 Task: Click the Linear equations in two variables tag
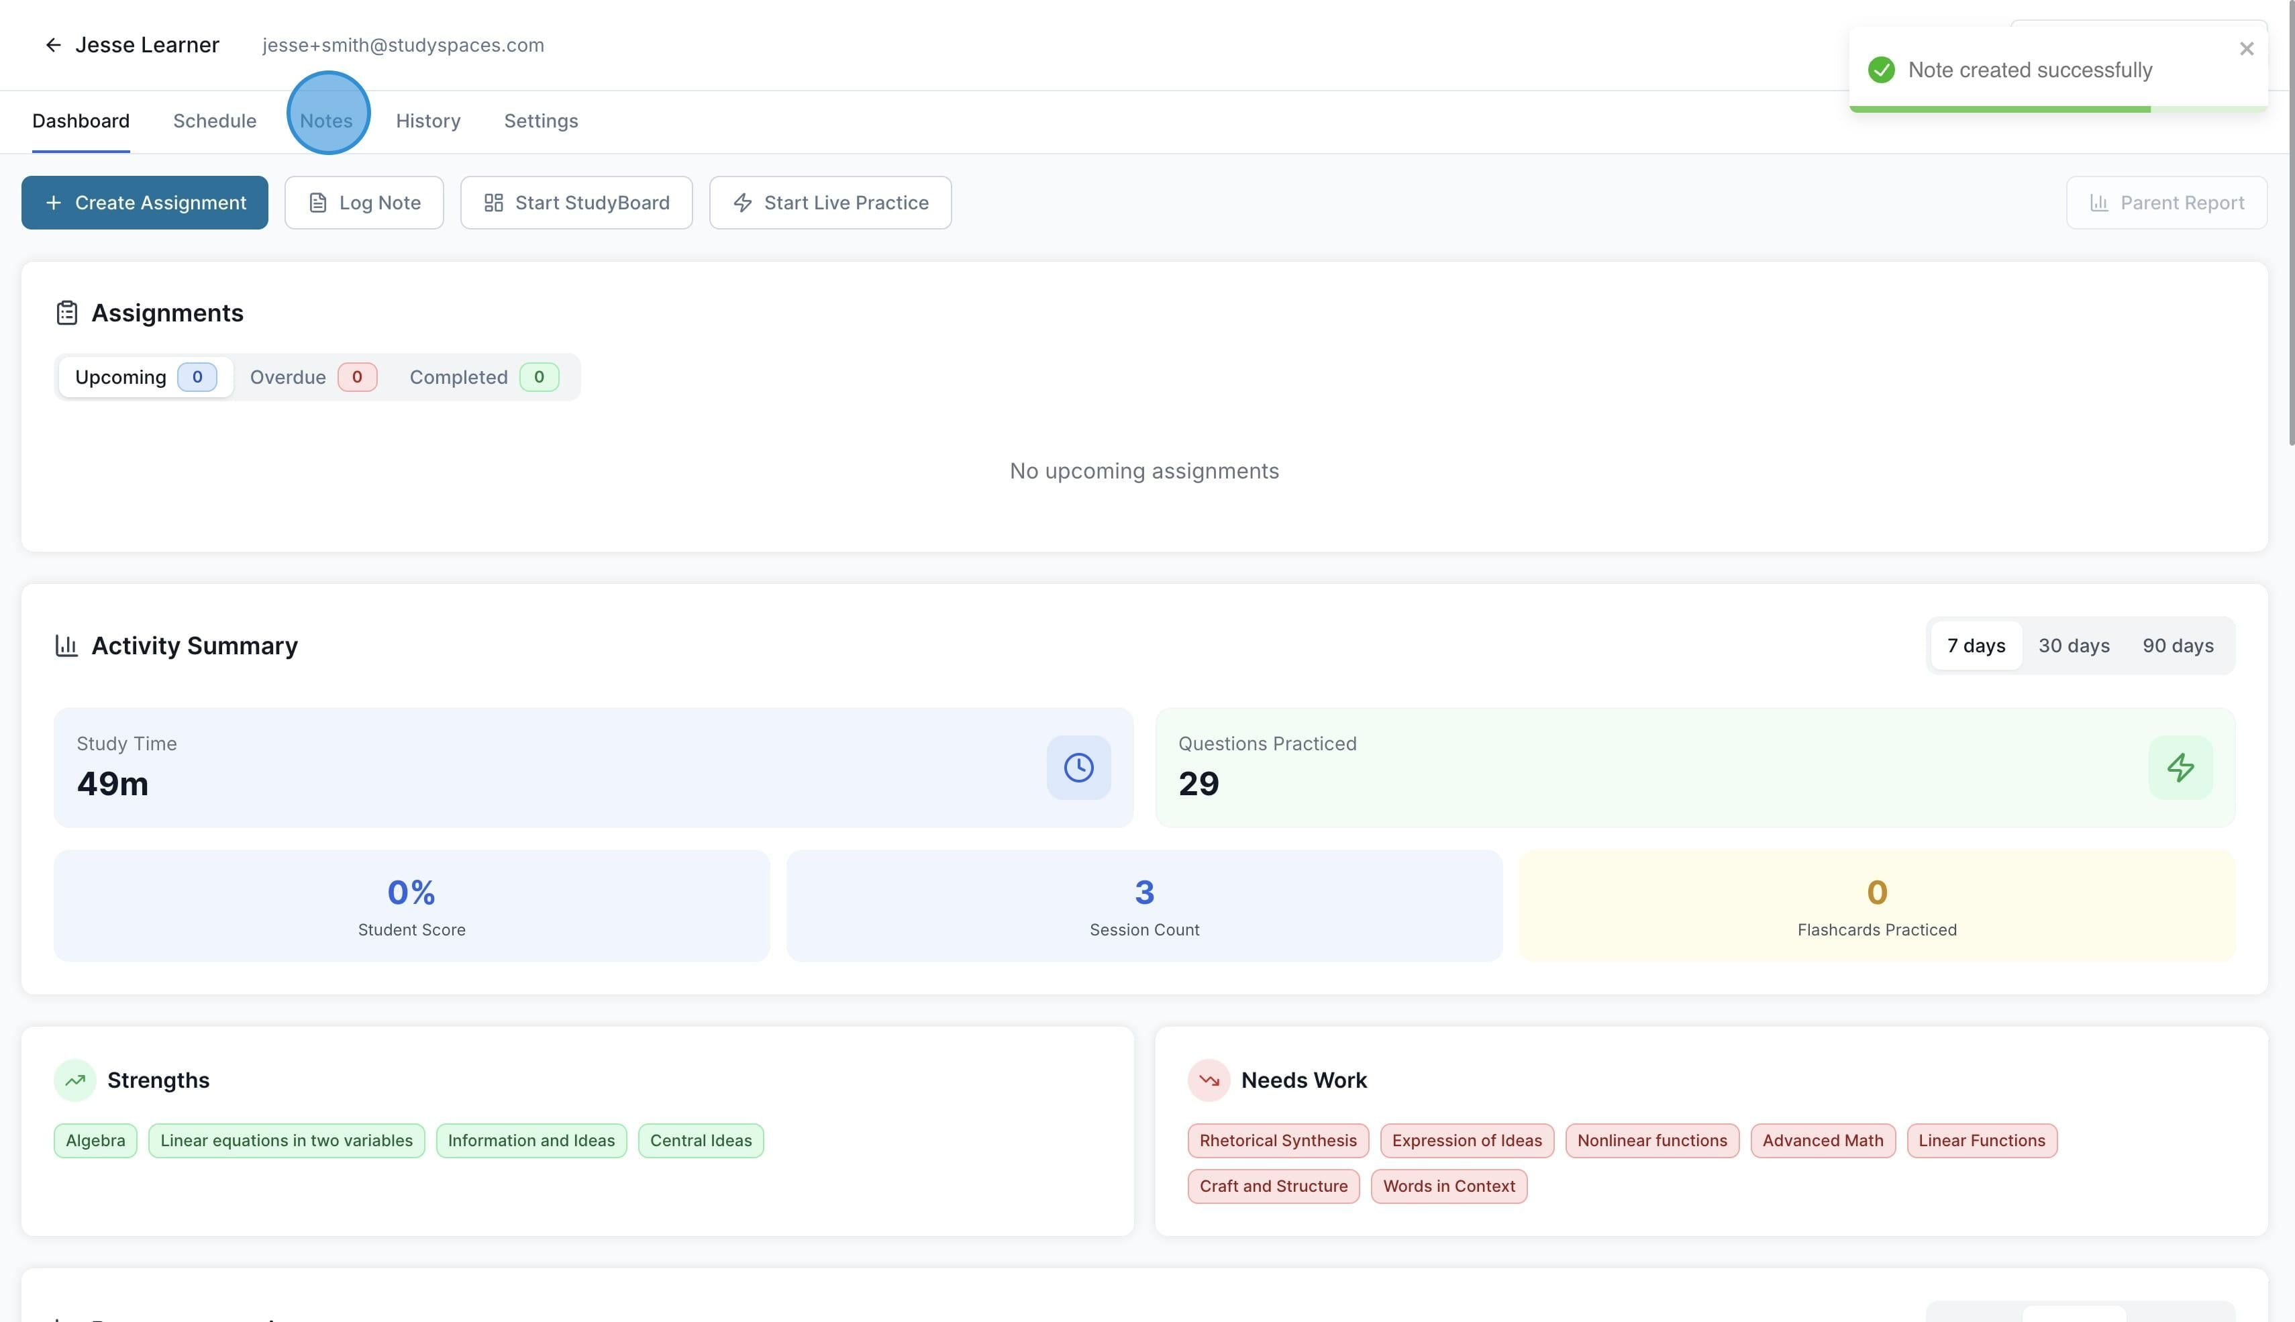286,1140
